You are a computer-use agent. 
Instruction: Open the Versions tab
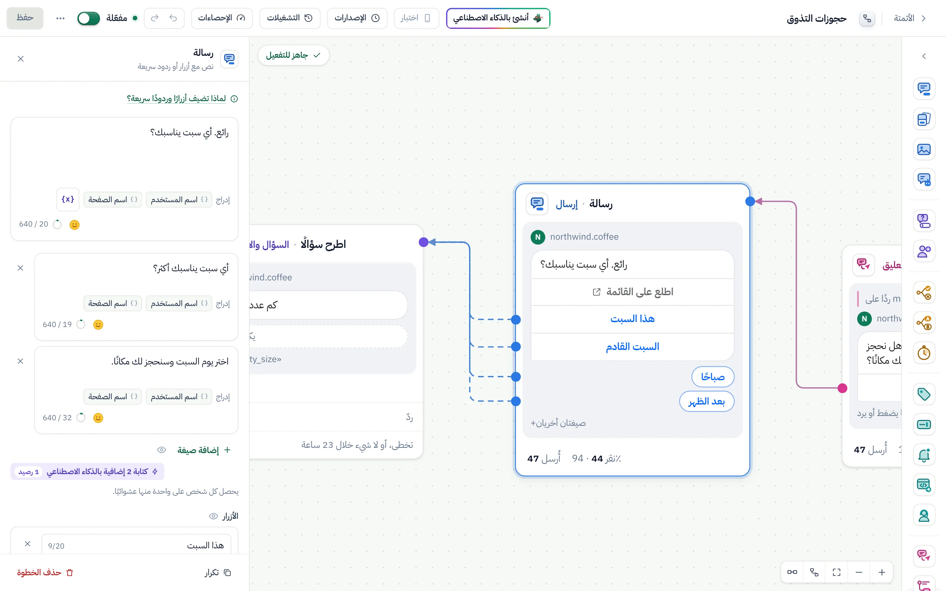pyautogui.click(x=357, y=18)
